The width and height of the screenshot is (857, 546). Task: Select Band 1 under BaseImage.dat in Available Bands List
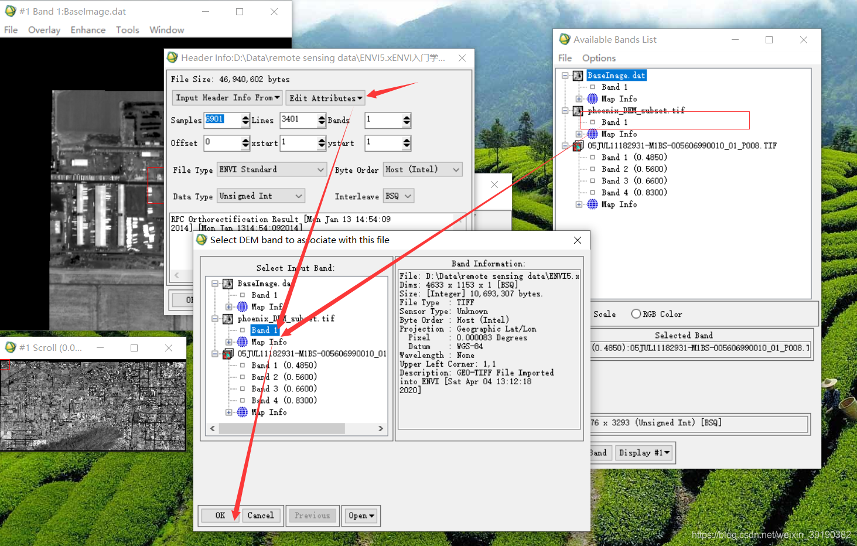pos(614,87)
